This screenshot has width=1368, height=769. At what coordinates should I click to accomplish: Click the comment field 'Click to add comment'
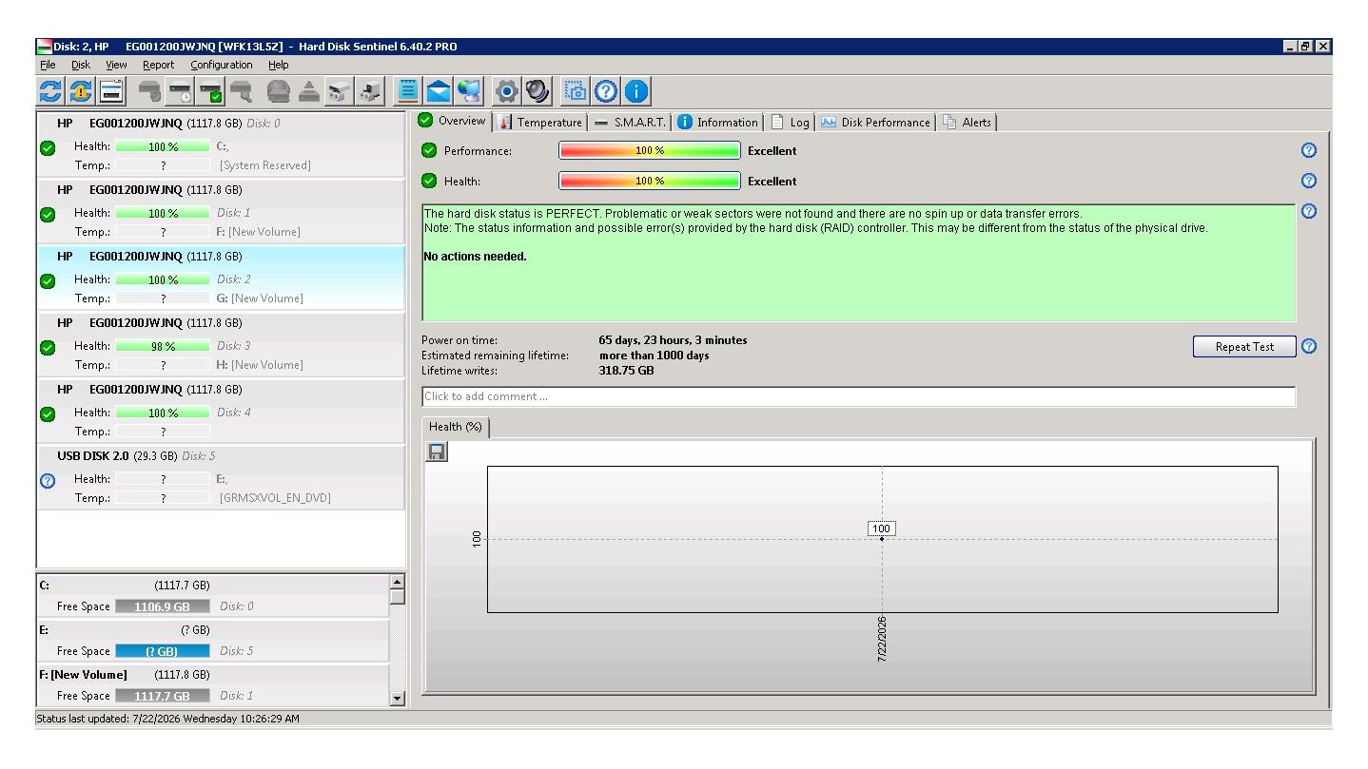(858, 396)
